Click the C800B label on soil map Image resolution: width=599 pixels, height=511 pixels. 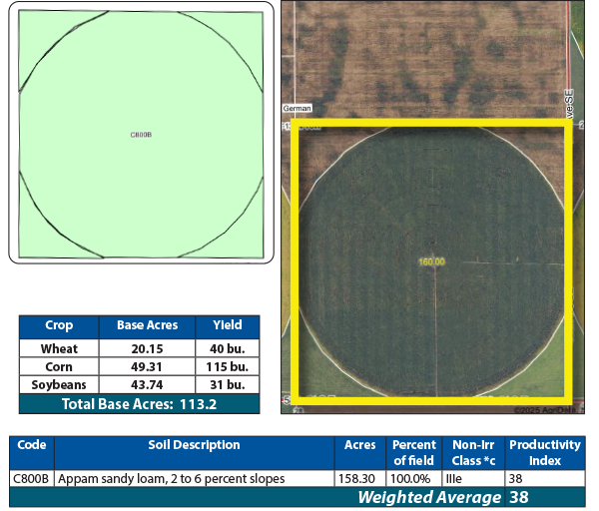(141, 134)
